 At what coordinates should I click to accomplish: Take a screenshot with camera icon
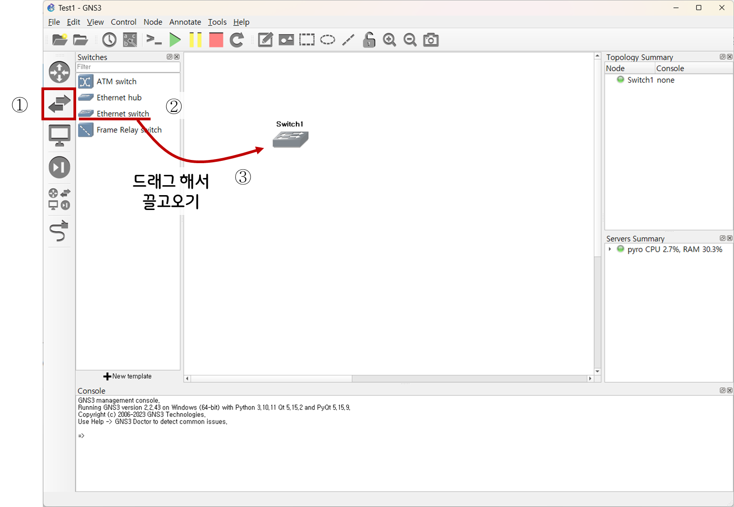(x=431, y=40)
